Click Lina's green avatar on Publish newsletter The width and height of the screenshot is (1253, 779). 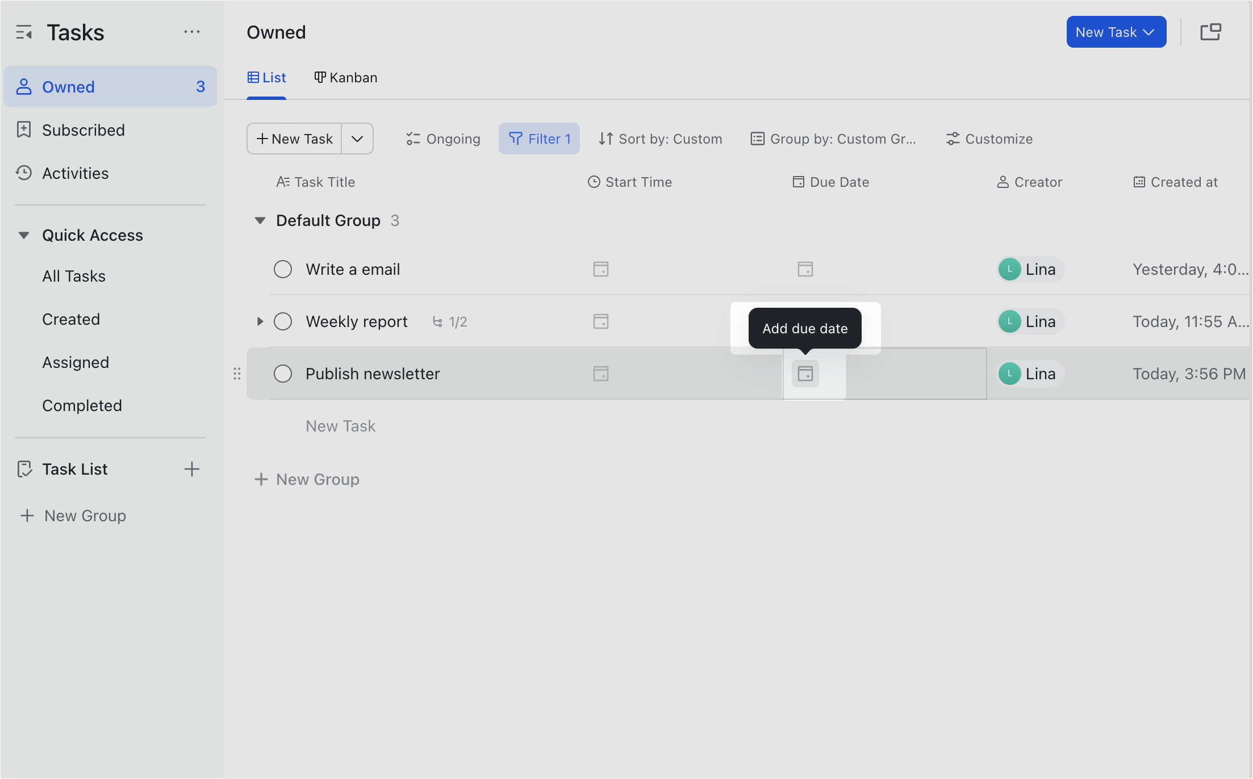coord(1009,374)
